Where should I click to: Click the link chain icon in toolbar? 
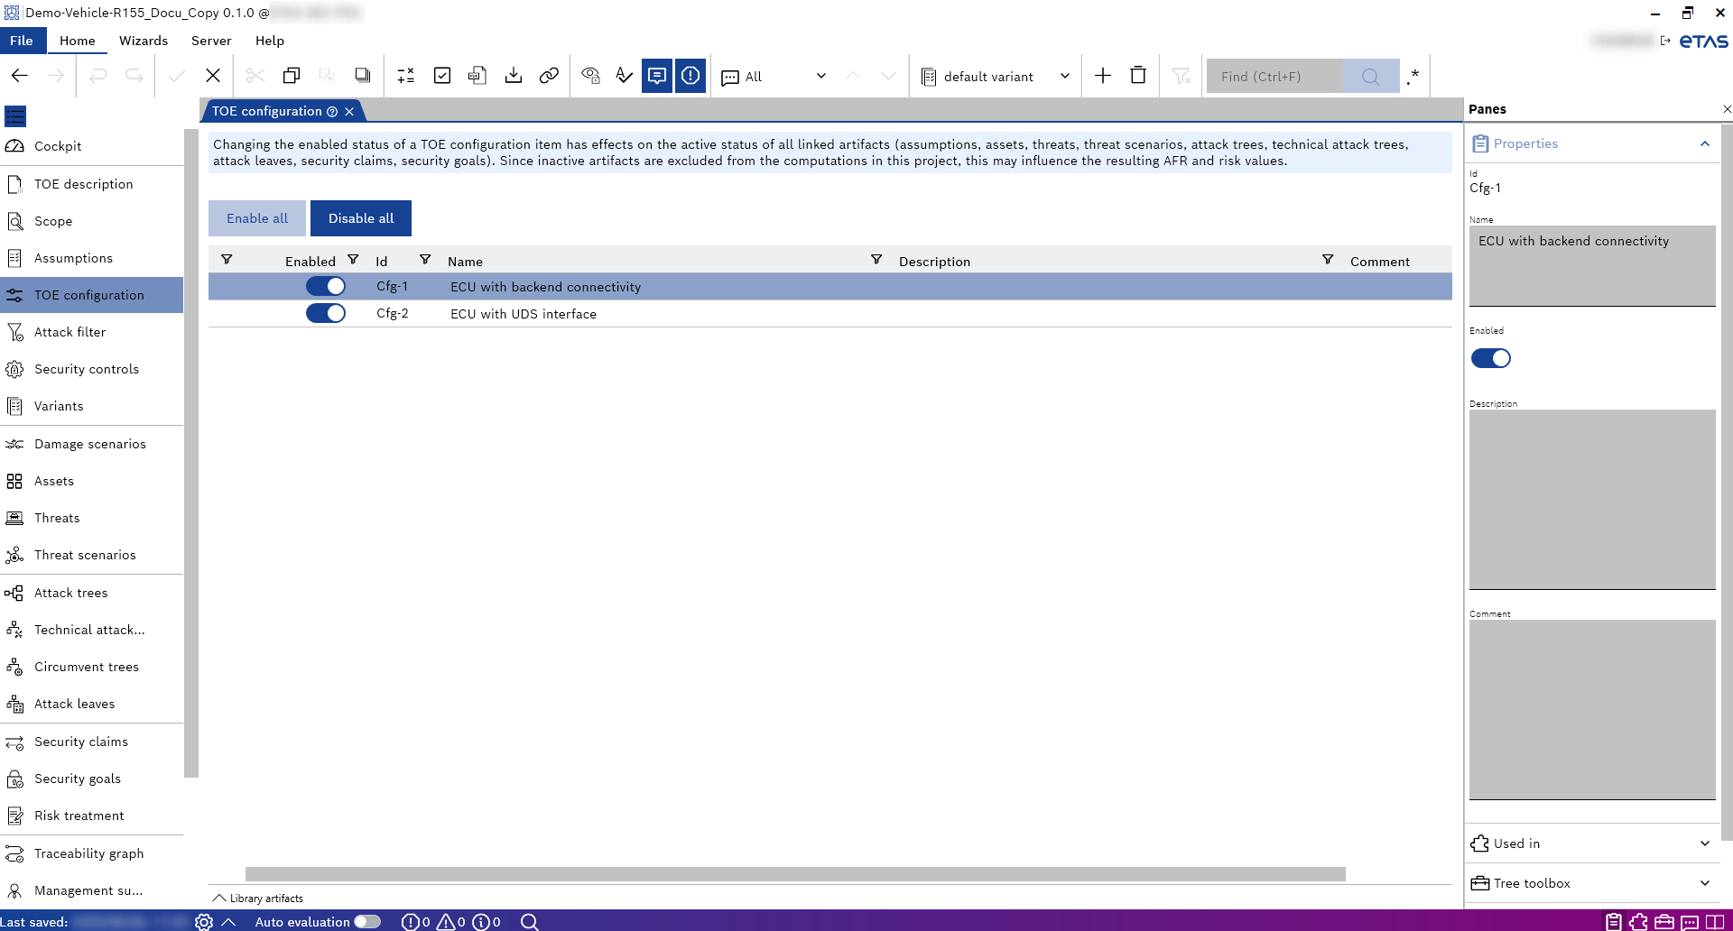(549, 76)
